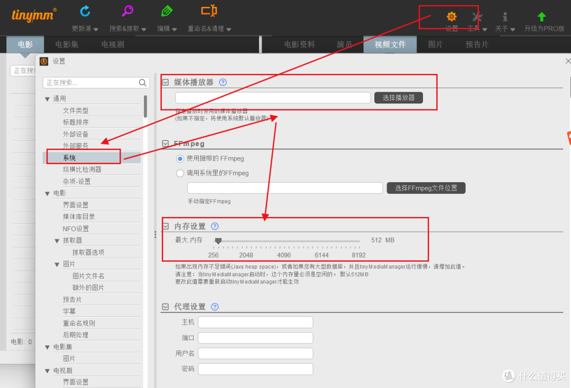Click the 编辑 pencil icon
This screenshot has width=571, height=388.
pyautogui.click(x=167, y=11)
